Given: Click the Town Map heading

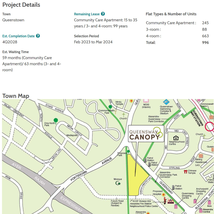Looking at the screenshot, I should (x=16, y=96).
